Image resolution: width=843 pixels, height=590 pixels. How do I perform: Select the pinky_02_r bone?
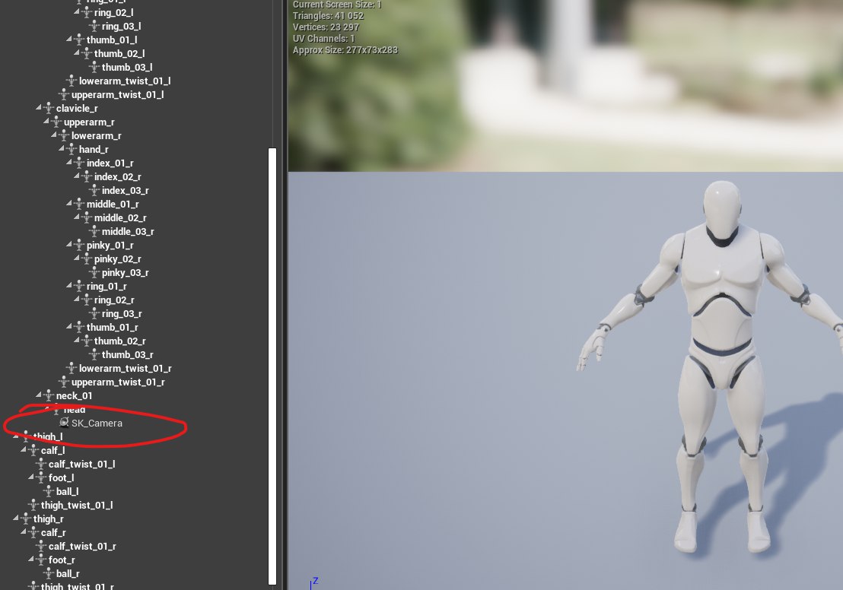tap(118, 259)
